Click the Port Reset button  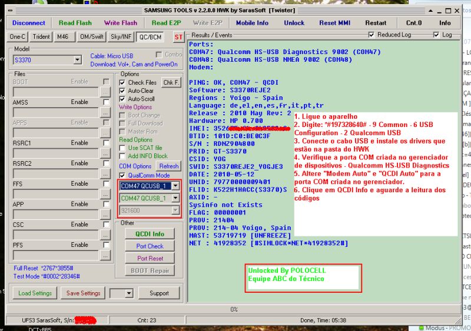tap(150, 258)
